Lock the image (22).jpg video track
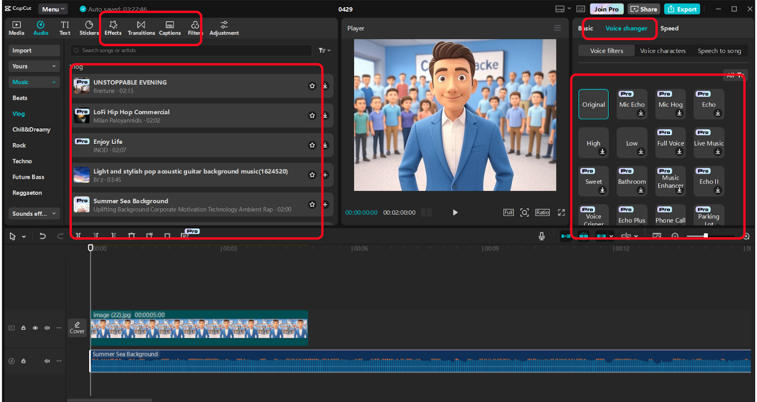 tap(23, 328)
